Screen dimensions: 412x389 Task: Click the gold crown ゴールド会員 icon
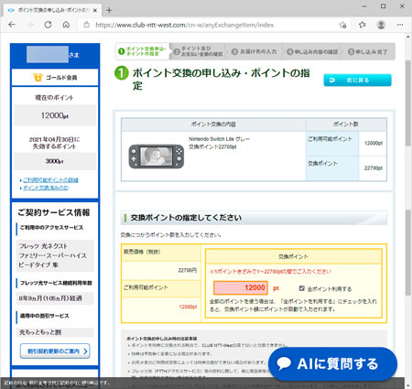click(38, 77)
